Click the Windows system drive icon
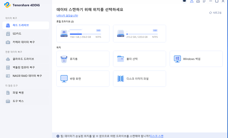The width and height of the screenshot is (228, 138). click(x=64, y=34)
